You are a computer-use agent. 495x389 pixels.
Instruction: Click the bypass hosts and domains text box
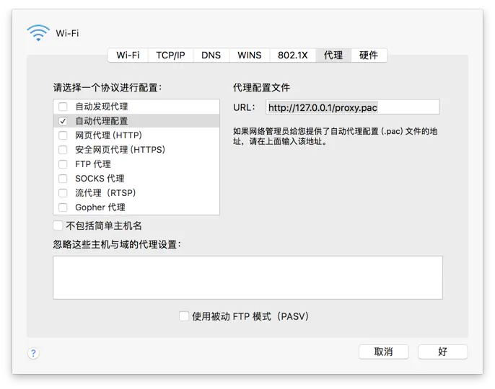[x=247, y=277]
